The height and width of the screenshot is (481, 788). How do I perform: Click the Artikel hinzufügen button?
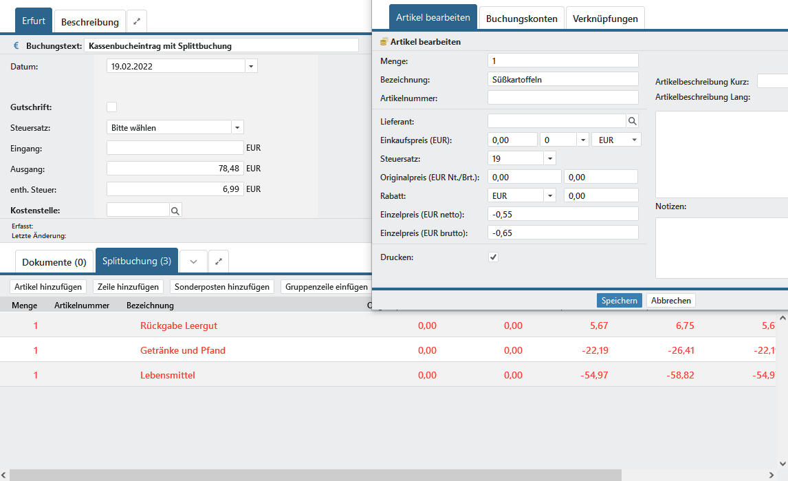[x=48, y=286]
